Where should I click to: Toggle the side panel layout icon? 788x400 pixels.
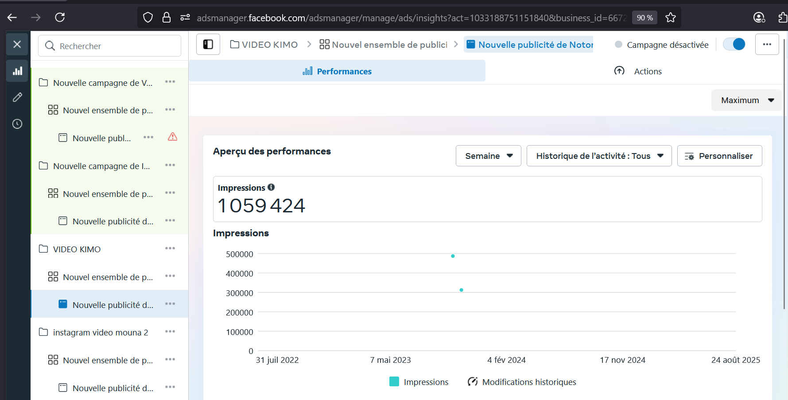(208, 44)
